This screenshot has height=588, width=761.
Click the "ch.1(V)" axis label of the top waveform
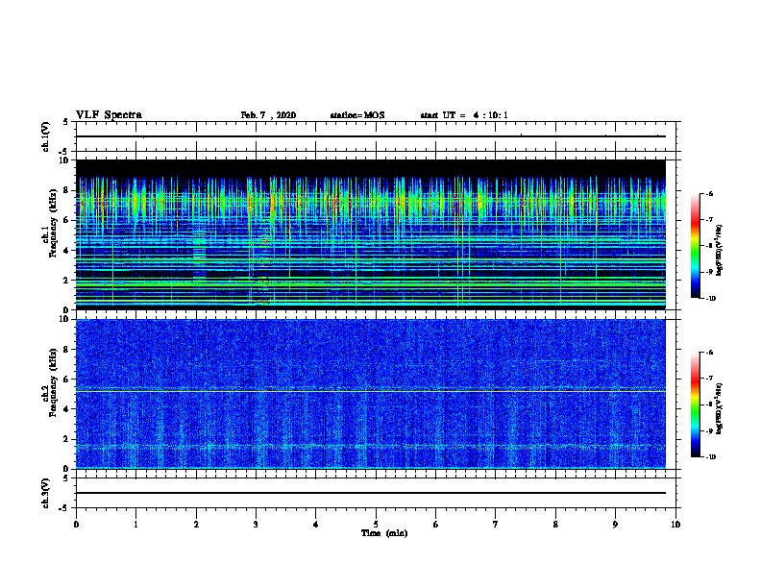[x=45, y=136]
